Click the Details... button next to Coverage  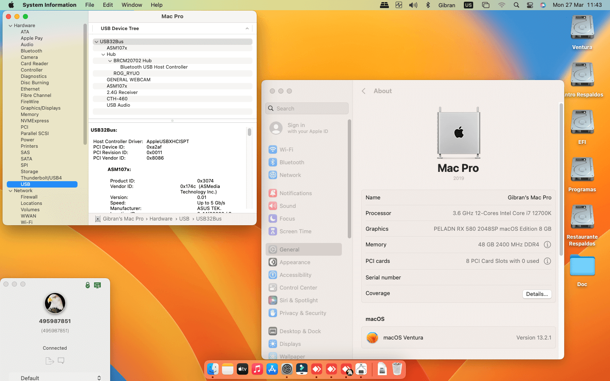[x=536, y=294]
